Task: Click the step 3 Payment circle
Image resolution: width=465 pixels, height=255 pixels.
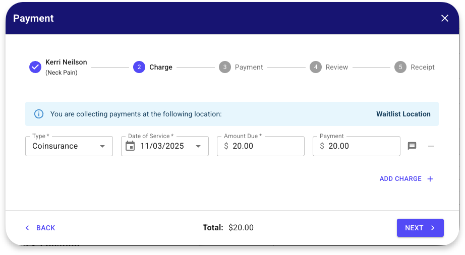Action: point(225,67)
